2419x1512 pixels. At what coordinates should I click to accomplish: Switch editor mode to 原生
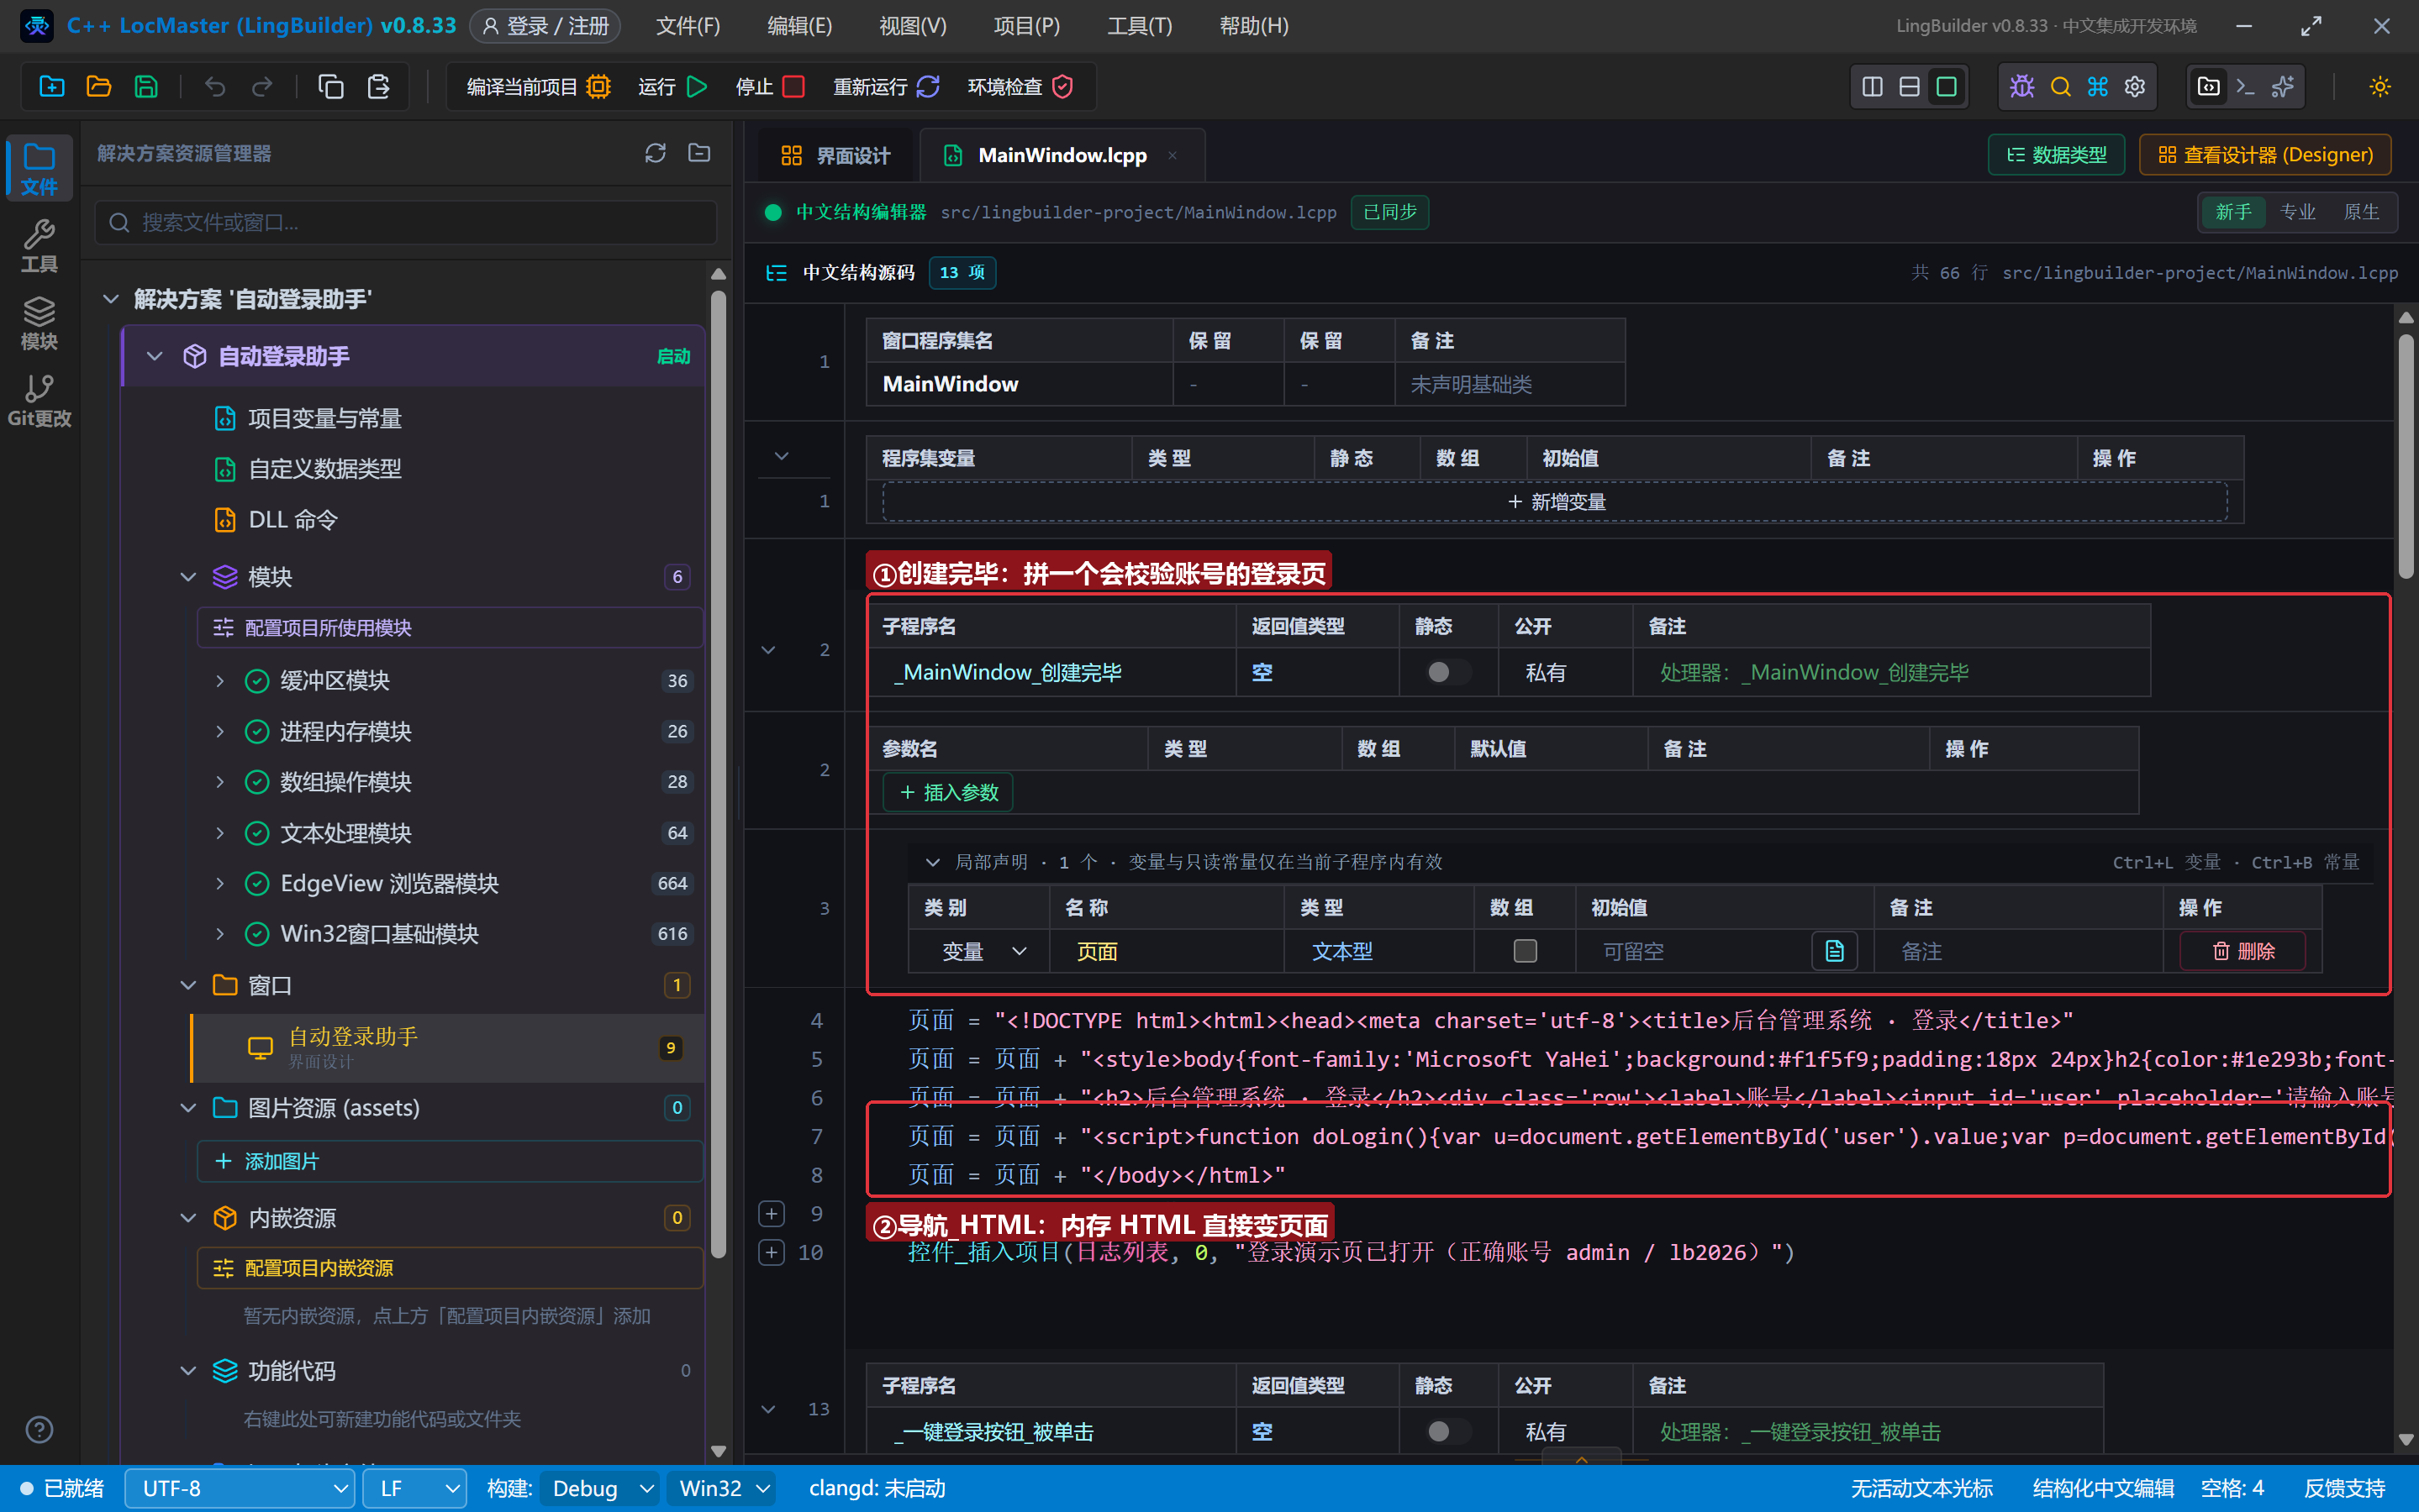2361,212
